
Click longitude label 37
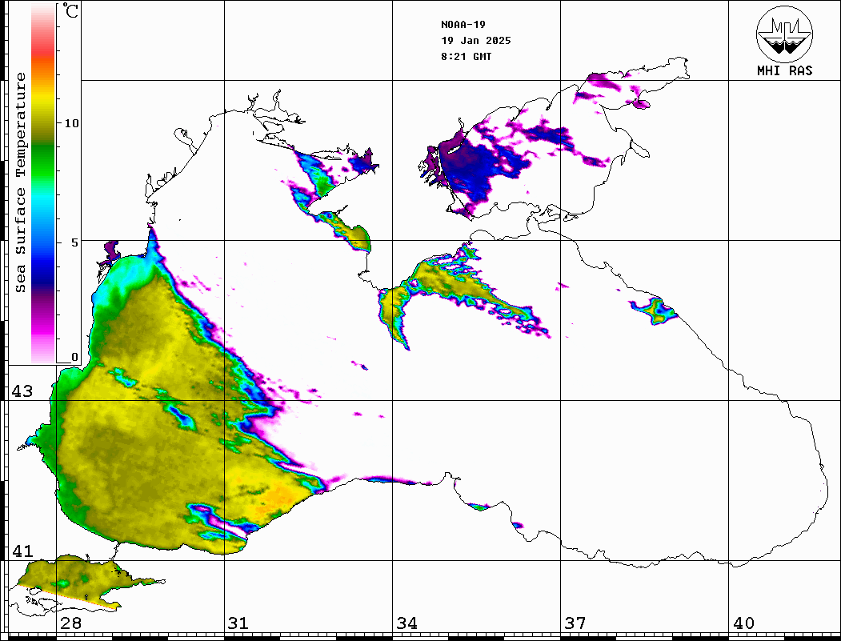coord(575,623)
